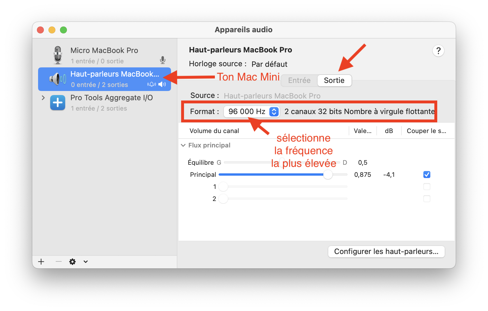
Task: Toggle mute checkbox for channel 2
Action: (427, 199)
